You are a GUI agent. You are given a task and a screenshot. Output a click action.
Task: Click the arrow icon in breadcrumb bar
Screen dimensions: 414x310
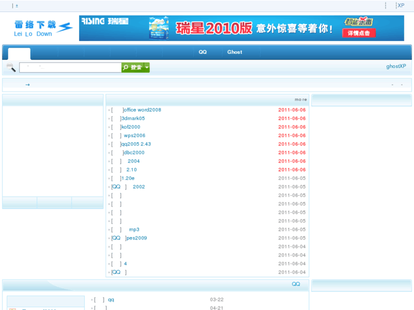[27, 85]
